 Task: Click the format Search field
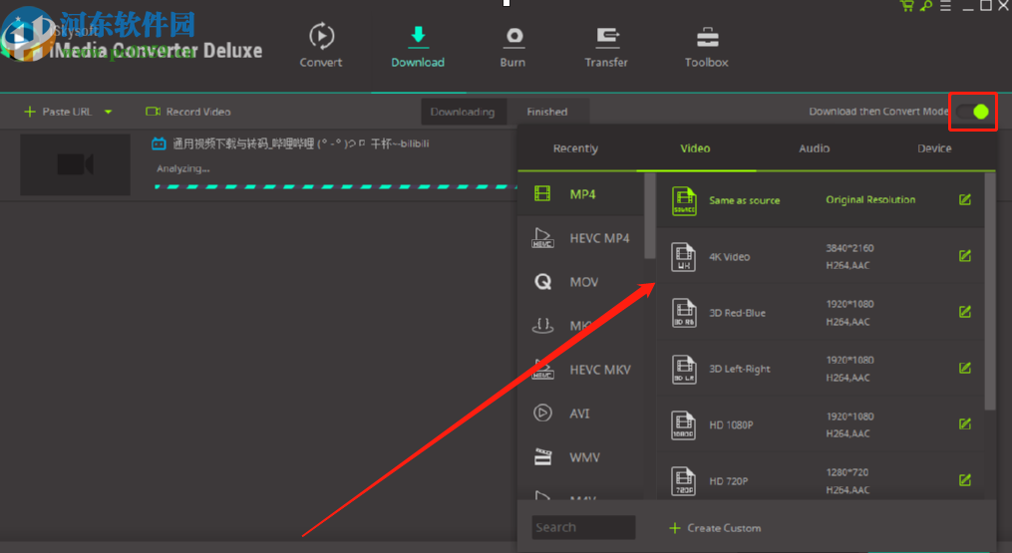[583, 527]
